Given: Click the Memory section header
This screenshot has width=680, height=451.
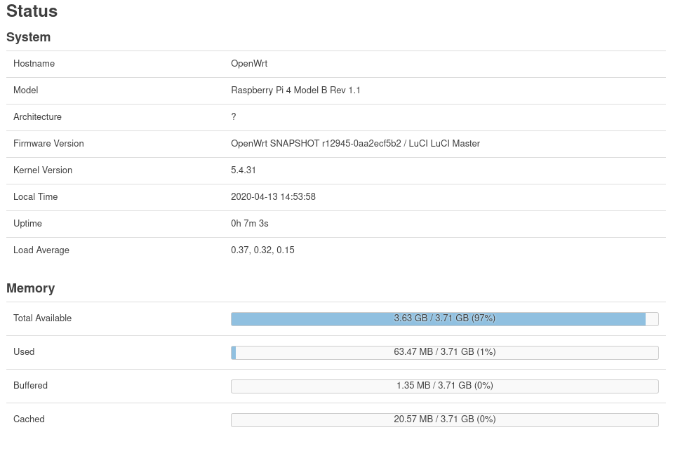Looking at the screenshot, I should pos(29,288).
